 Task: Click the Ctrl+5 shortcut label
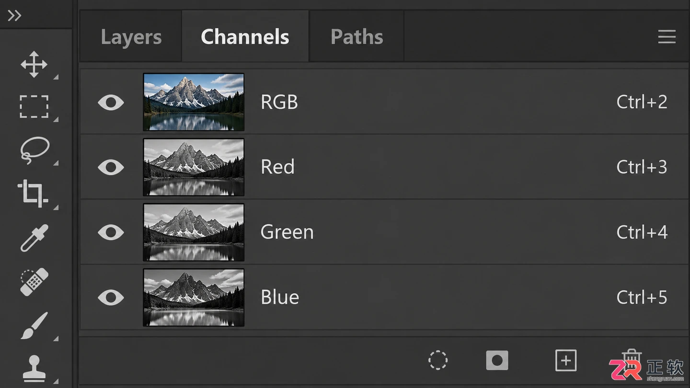tap(642, 297)
